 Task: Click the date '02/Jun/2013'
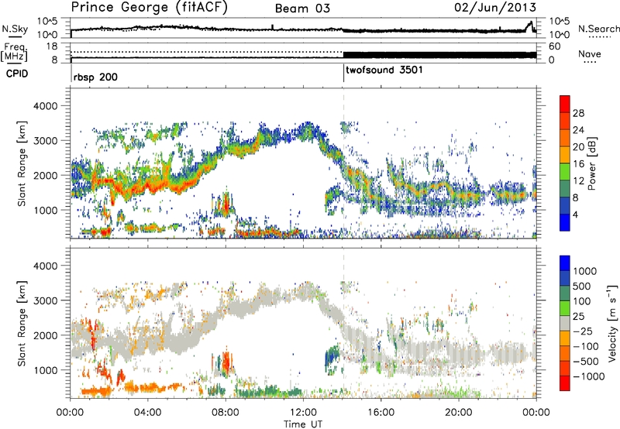495,8
